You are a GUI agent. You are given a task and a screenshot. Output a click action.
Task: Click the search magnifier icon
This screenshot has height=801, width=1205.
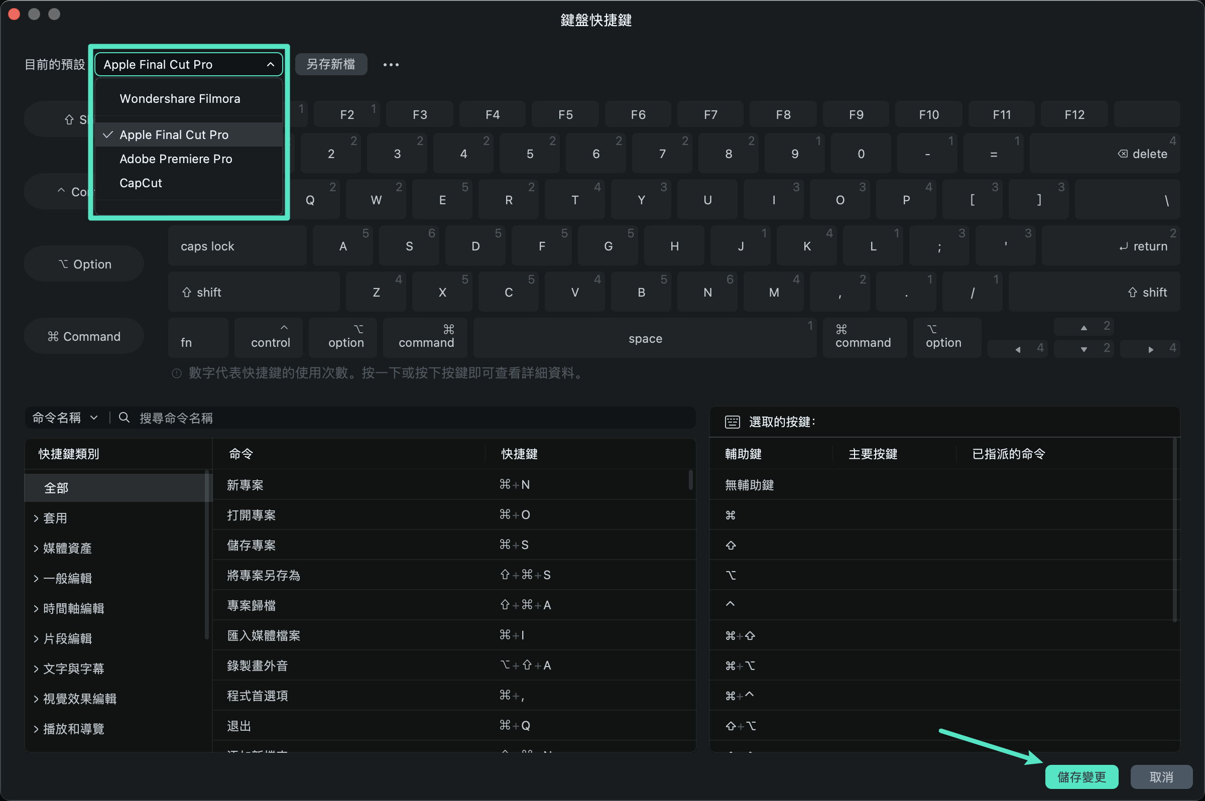click(x=124, y=418)
